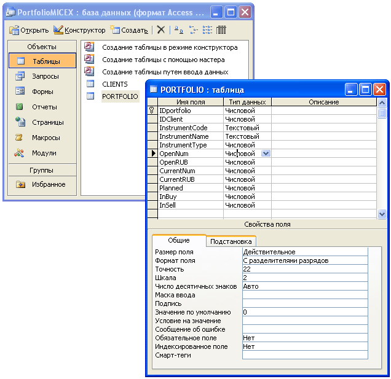Click data type Текстовый for InstrumentCode

pos(247,128)
